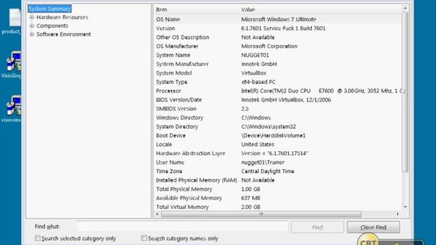Select the Total Virtual Memory row
The height and width of the screenshot is (245, 436).
pos(277,207)
